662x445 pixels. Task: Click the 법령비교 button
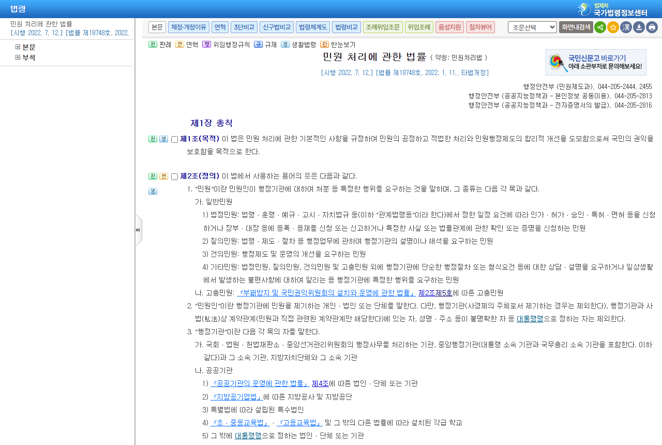[347, 27]
